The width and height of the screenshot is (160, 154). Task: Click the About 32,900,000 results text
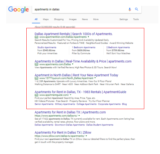pyautogui.click(x=55, y=27)
